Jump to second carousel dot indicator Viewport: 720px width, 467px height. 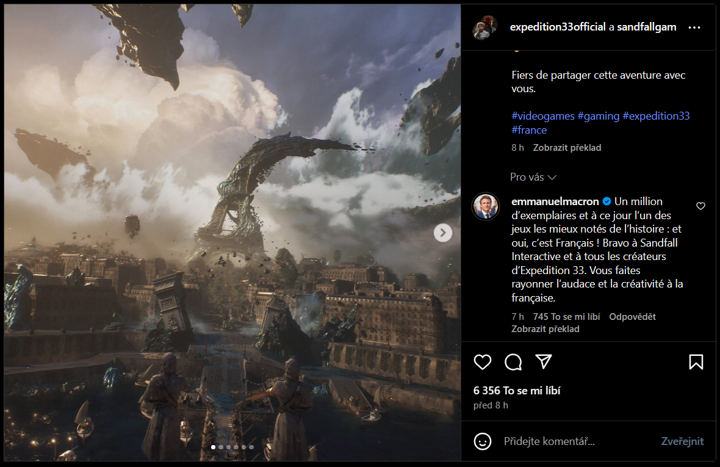coord(220,447)
